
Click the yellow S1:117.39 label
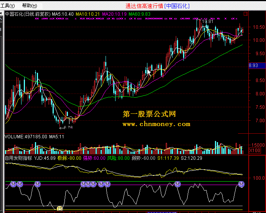[168, 158]
